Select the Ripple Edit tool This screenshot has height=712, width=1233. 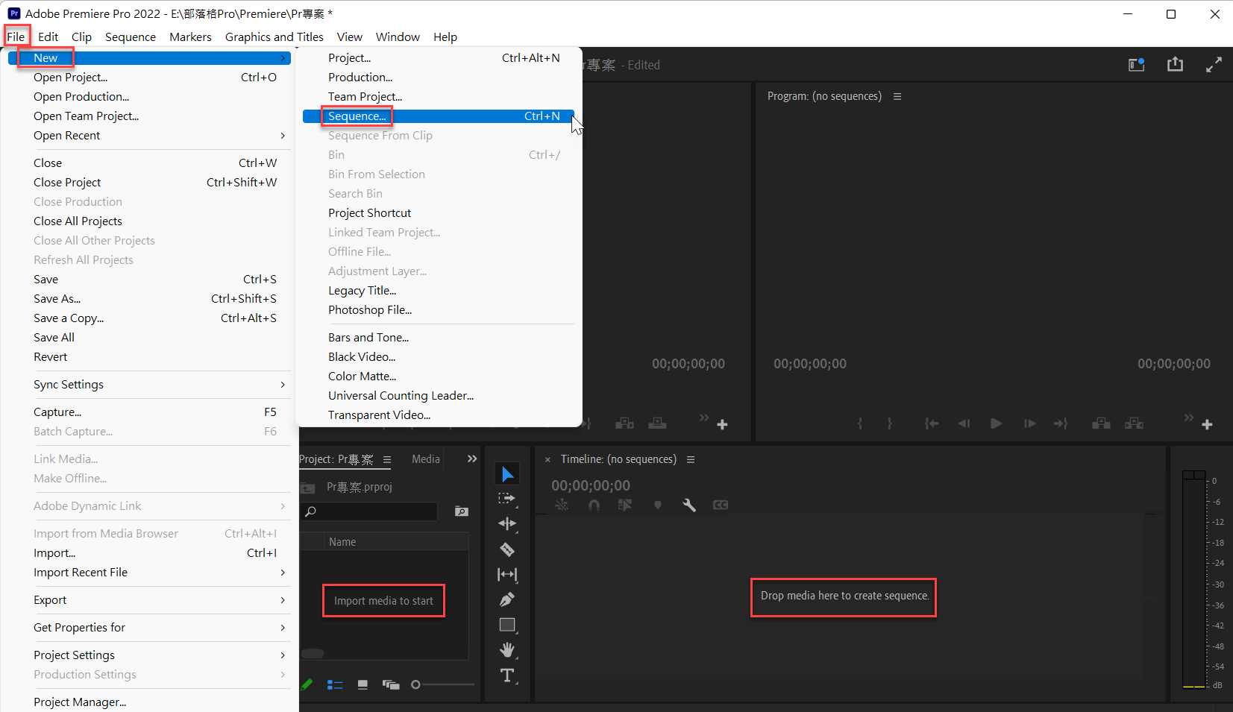point(507,524)
